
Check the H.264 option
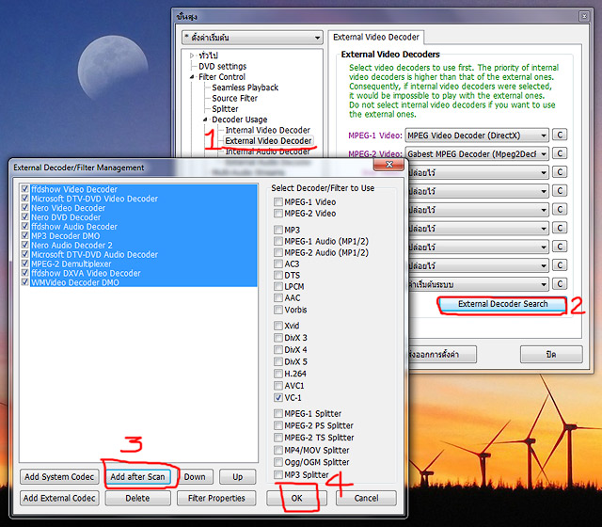point(278,374)
